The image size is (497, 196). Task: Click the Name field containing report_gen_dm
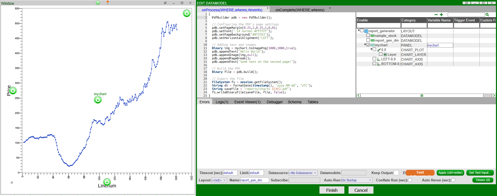(254, 180)
